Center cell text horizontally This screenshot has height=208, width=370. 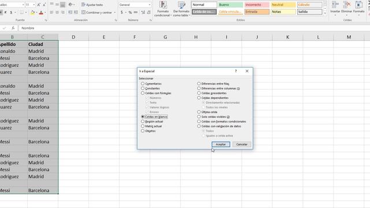[57, 12]
